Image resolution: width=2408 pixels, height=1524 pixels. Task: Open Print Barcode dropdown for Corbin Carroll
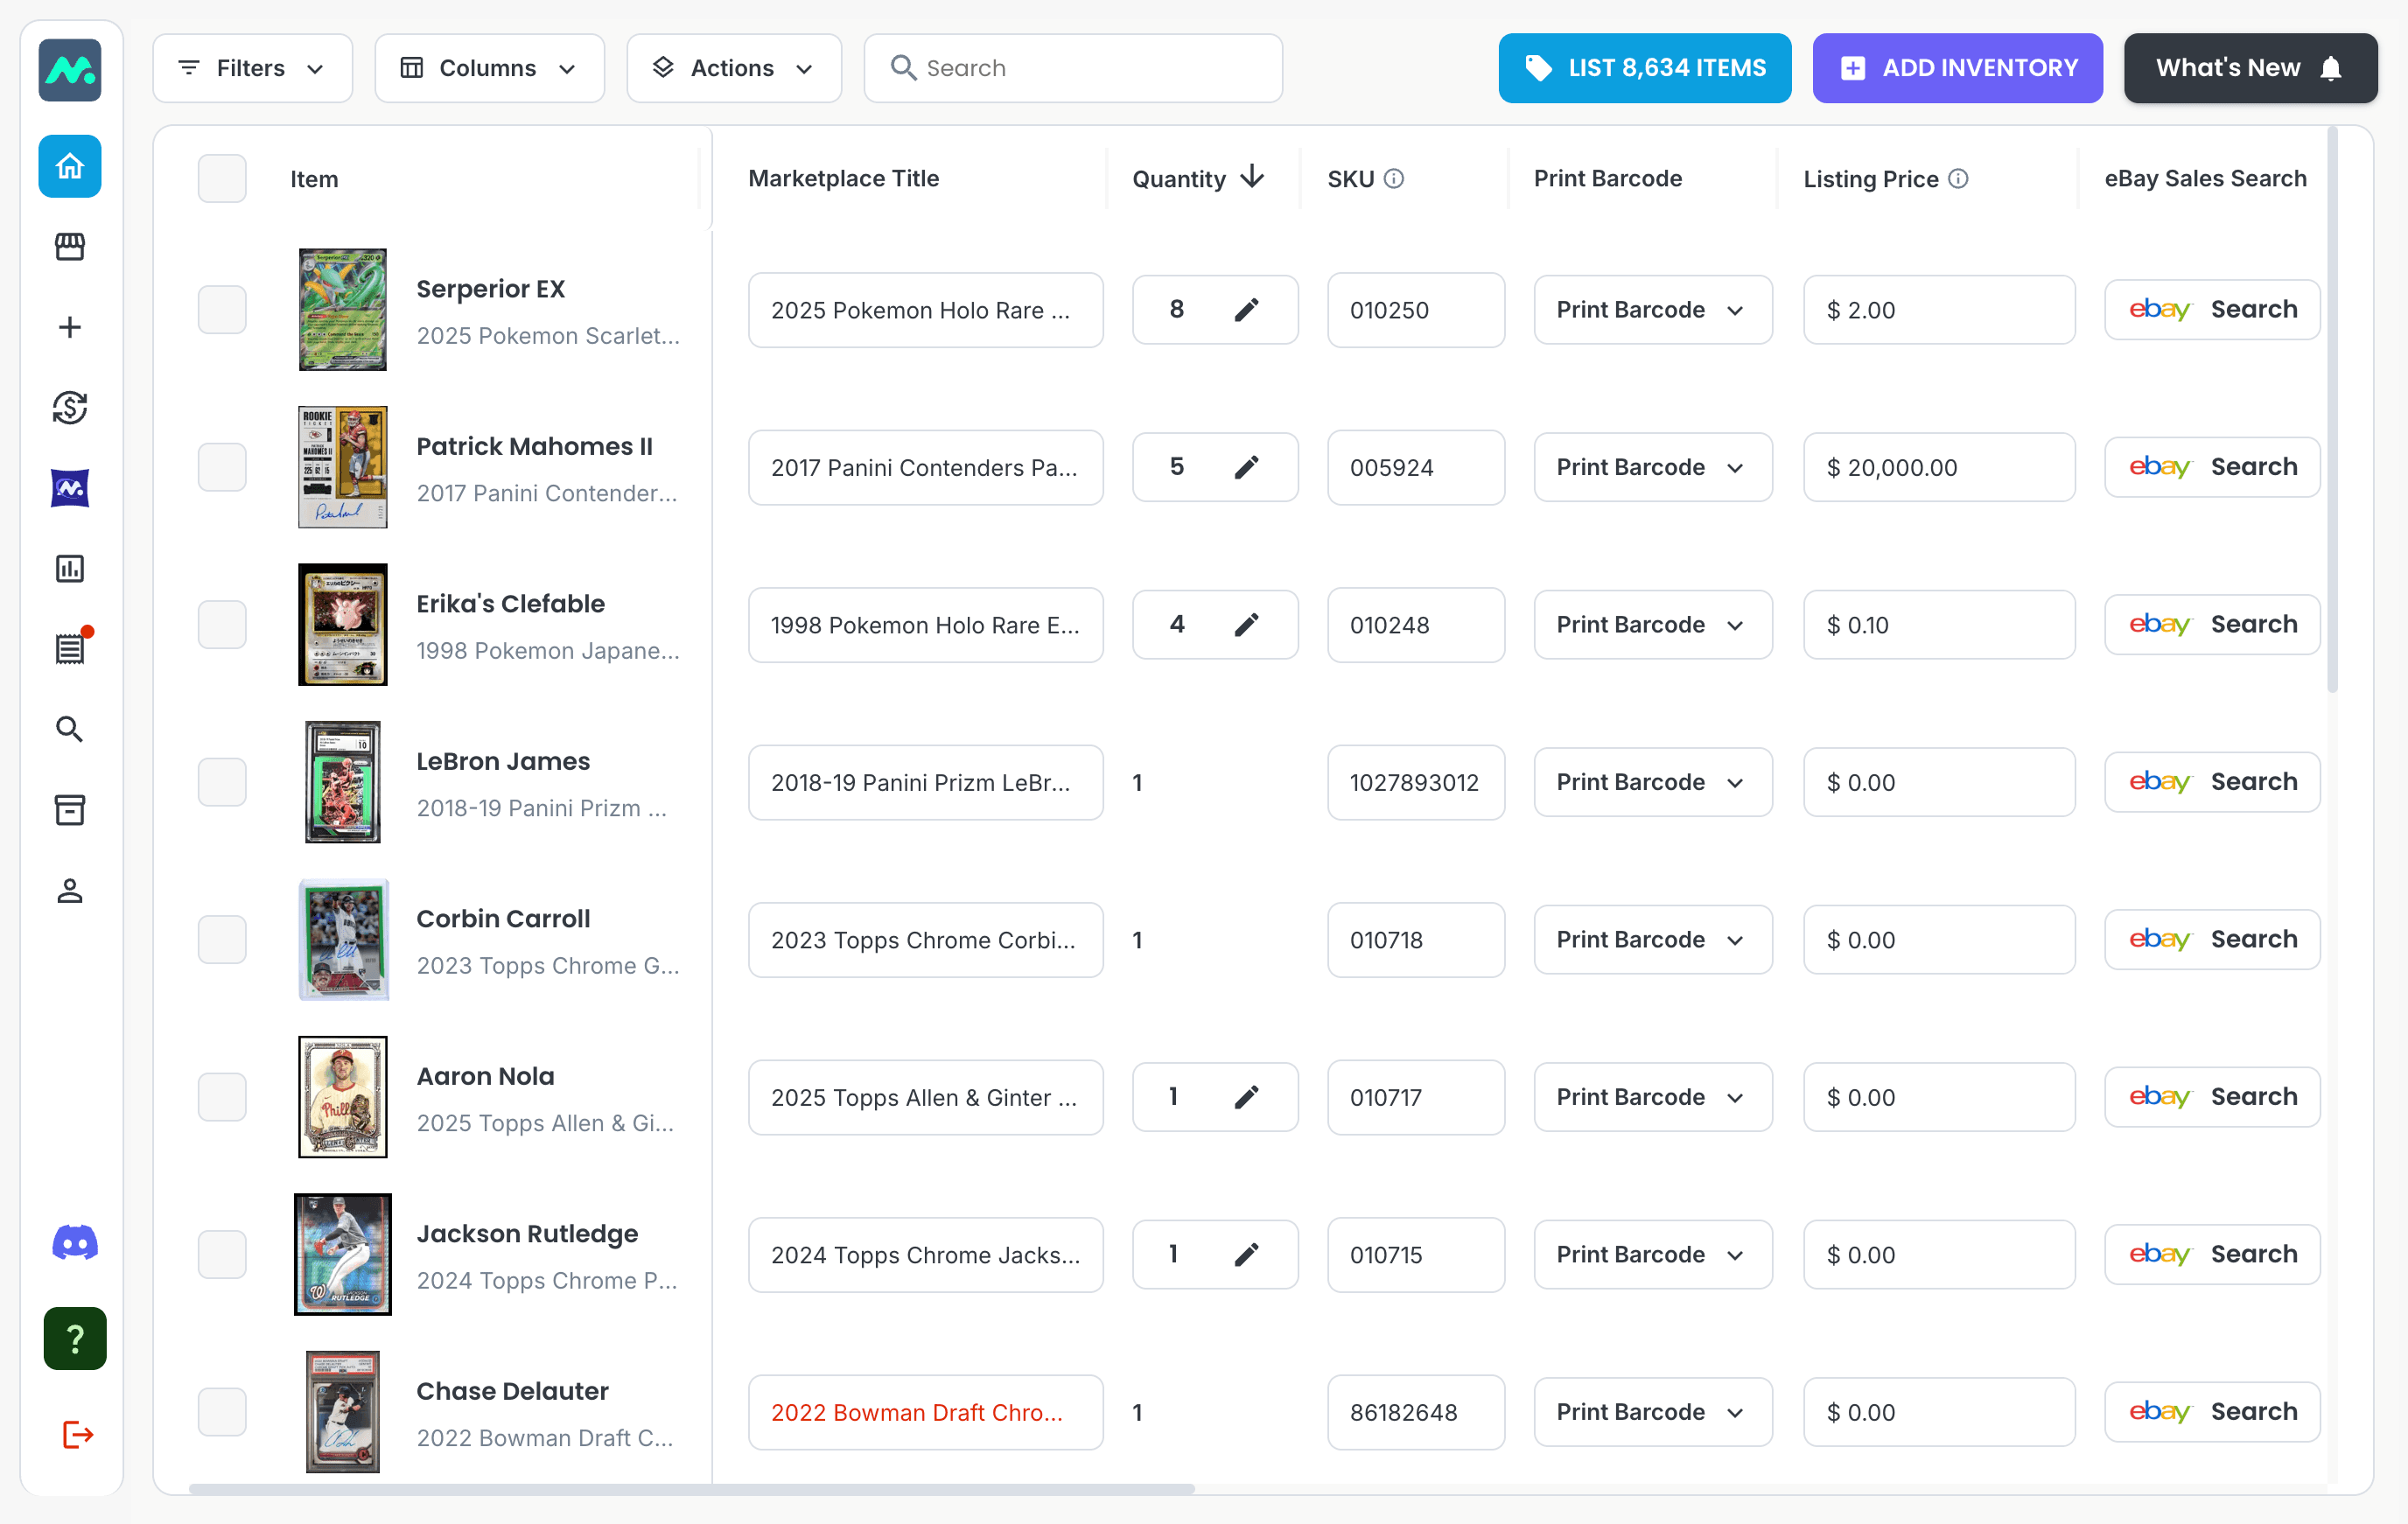click(x=1653, y=940)
